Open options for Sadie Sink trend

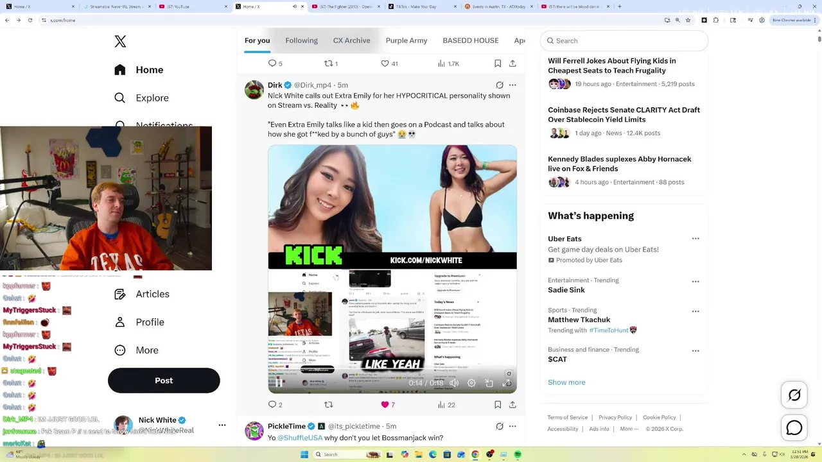pos(695,282)
